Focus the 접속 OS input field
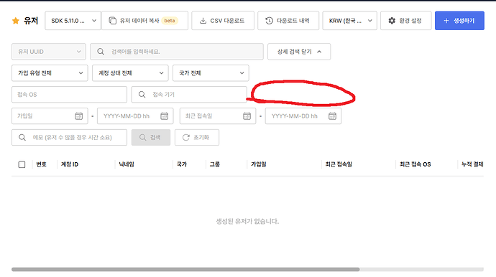Screen dimensions: 496x277 pos(69,95)
